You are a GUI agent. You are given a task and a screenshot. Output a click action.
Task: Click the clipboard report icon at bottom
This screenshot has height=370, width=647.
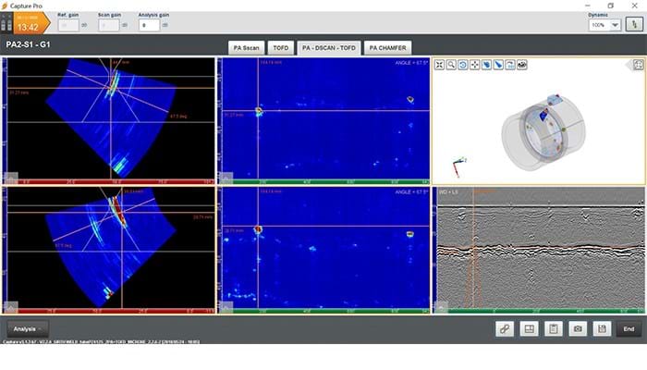tap(554, 328)
